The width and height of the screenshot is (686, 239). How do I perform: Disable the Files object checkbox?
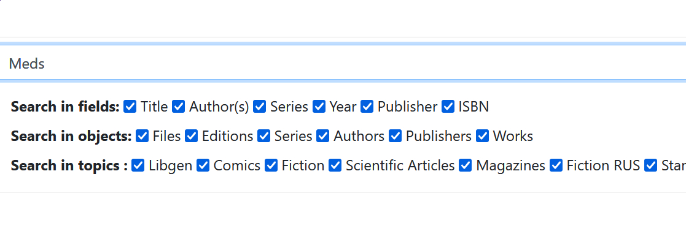142,136
